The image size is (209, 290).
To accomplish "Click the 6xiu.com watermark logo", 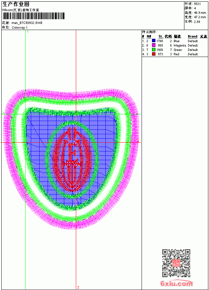I will tap(177, 283).
